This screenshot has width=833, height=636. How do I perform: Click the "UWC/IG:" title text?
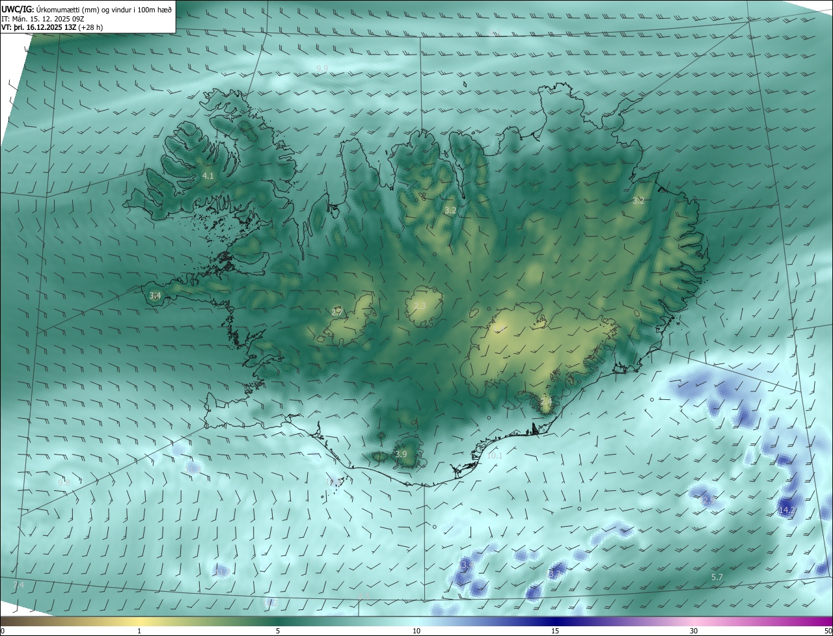click(x=18, y=9)
